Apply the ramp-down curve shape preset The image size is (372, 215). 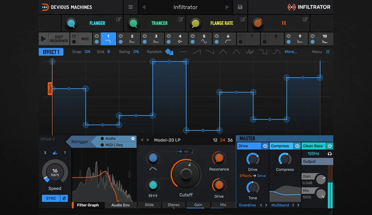click(210, 52)
